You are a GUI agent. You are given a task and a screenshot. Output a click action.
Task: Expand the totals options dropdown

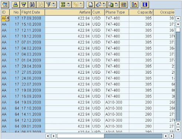click(69, 5)
